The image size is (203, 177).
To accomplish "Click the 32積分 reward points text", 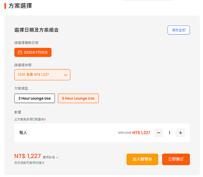I will pos(40,163).
